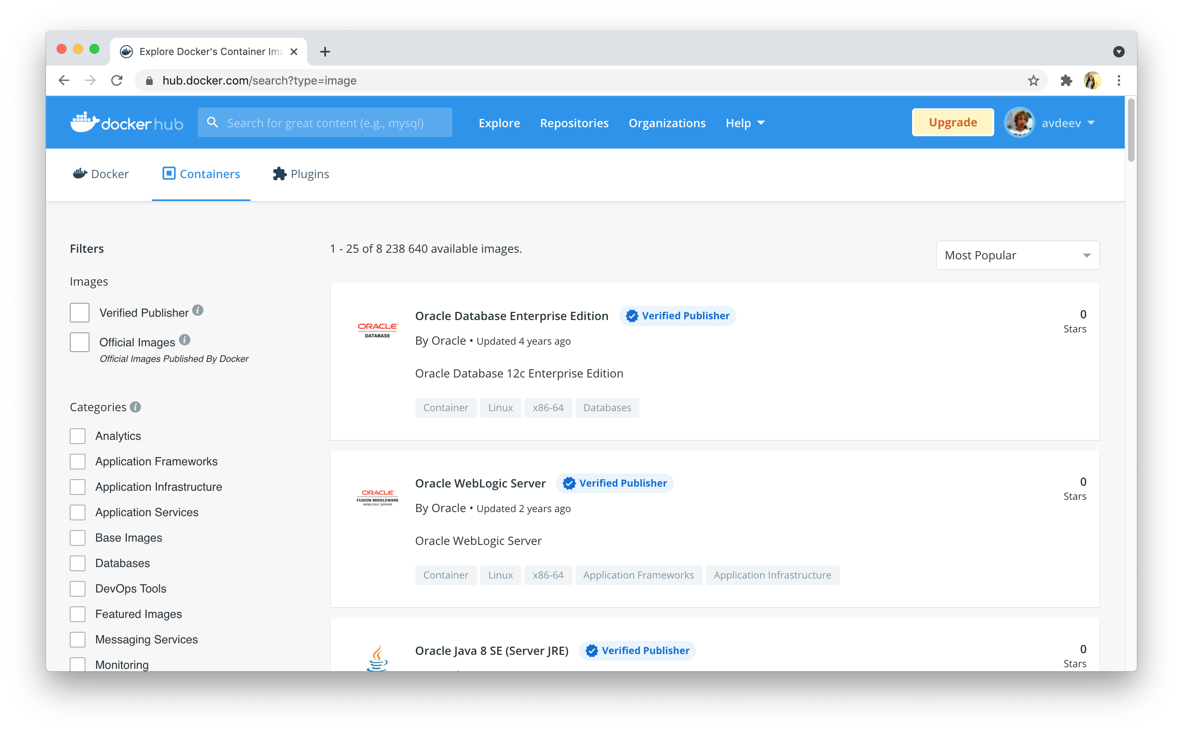
Task: Click Verified Publisher badge on Oracle Java 8
Action: pyautogui.click(x=637, y=651)
